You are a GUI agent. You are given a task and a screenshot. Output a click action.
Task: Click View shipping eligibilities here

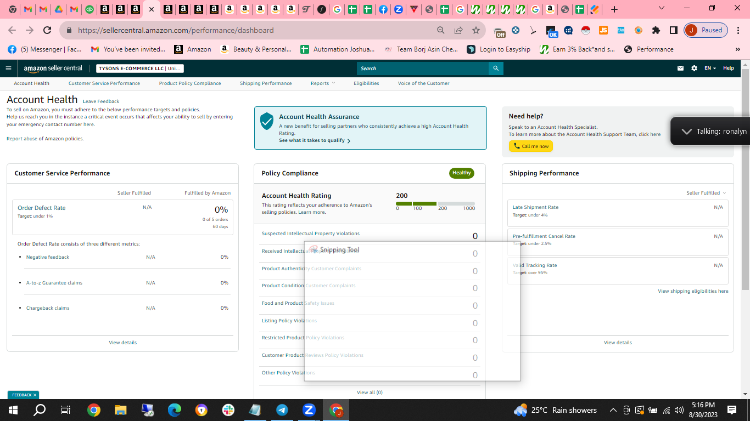point(693,291)
